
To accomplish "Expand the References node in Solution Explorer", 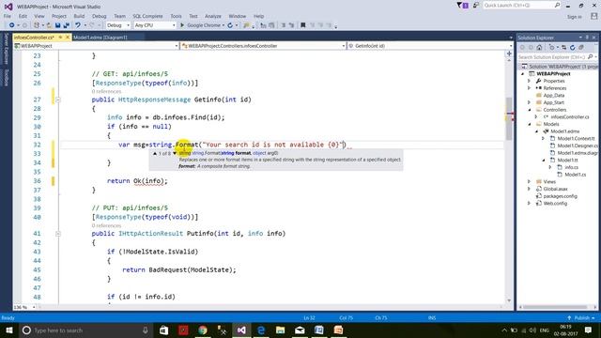I will tap(529, 88).
